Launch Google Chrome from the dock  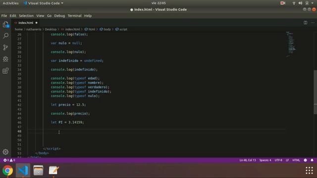tap(8, 171)
